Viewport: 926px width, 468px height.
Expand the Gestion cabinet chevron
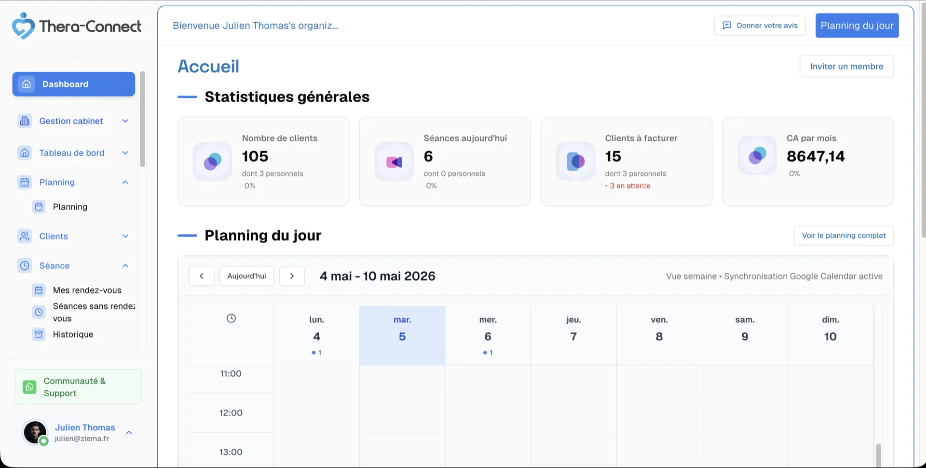(x=125, y=121)
